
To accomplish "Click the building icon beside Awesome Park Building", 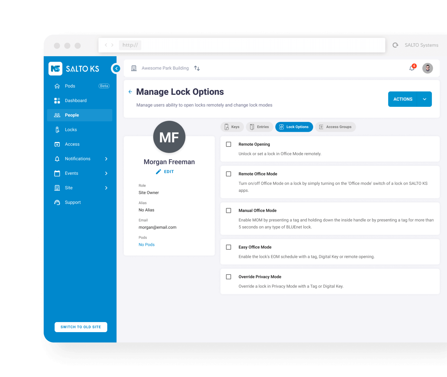I will 134,68.
